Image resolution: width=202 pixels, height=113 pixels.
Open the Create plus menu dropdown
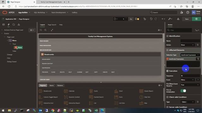tap(163, 19)
